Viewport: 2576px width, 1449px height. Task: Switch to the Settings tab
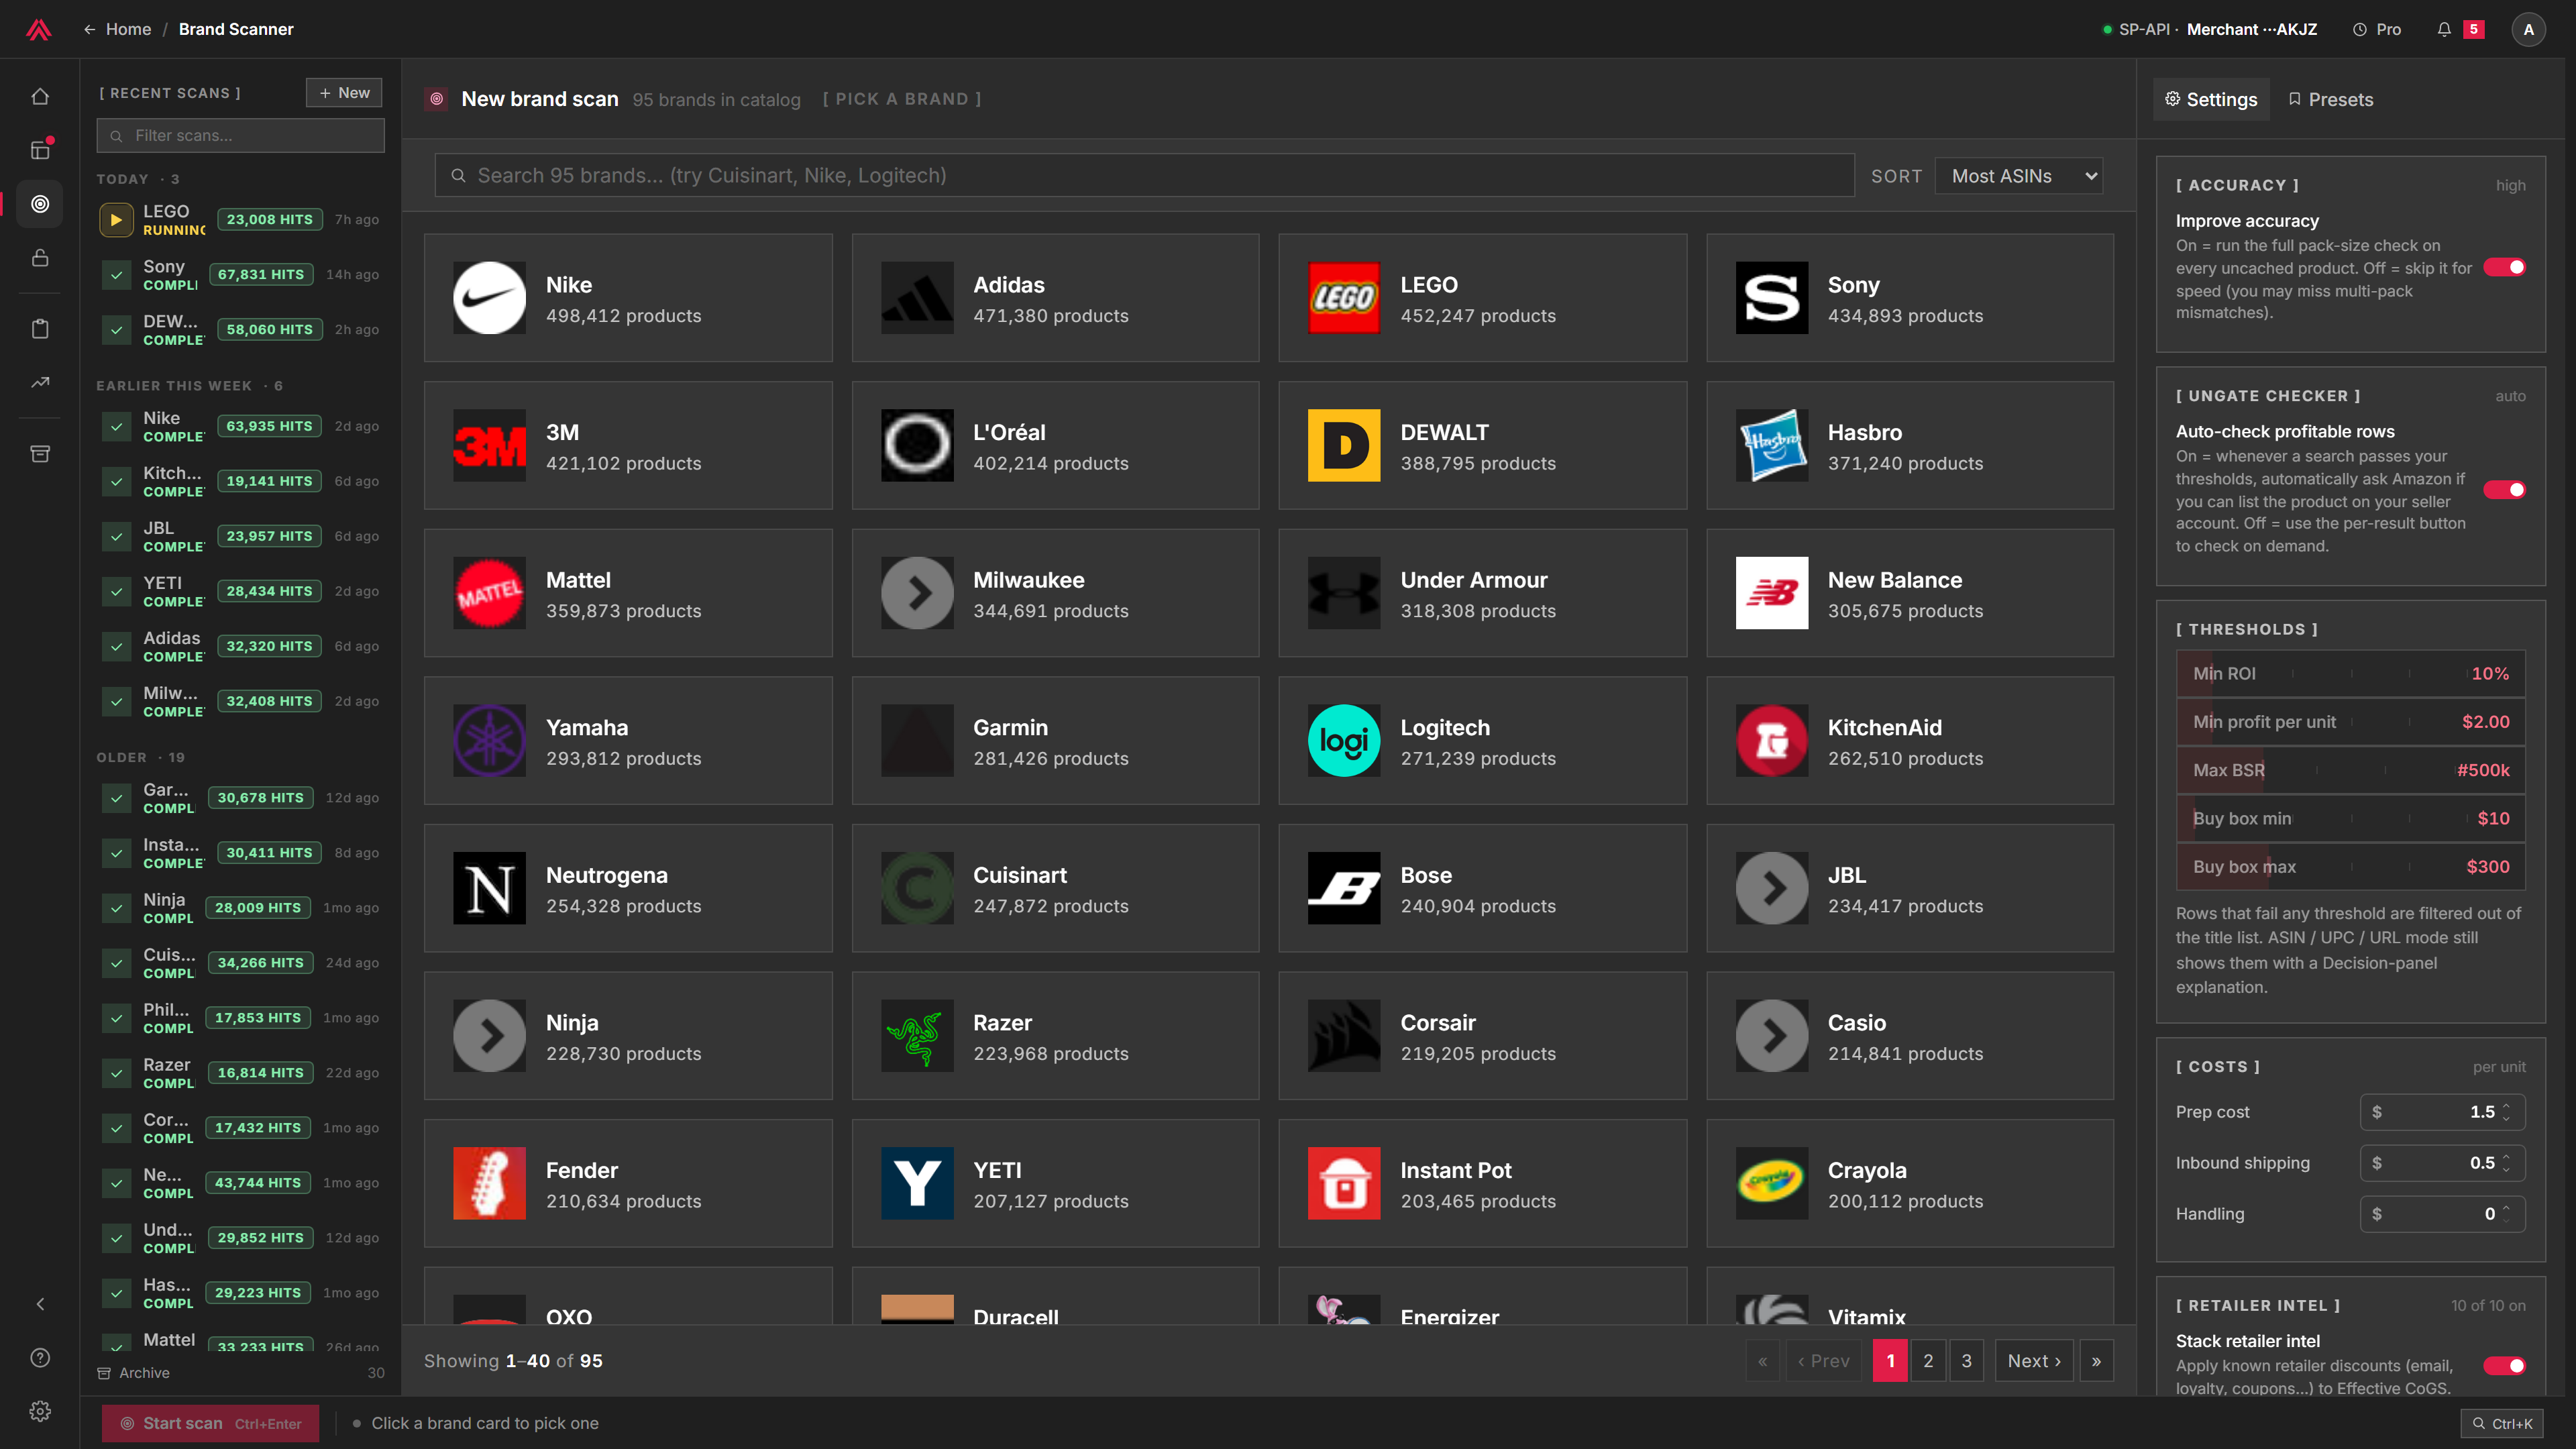tap(2211, 99)
